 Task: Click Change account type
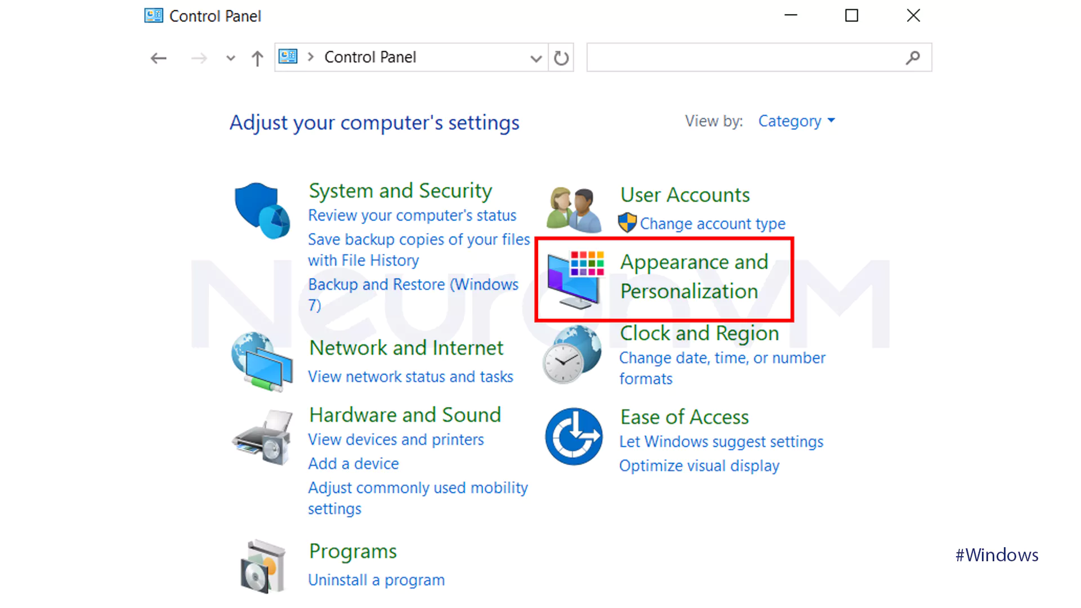712,223
